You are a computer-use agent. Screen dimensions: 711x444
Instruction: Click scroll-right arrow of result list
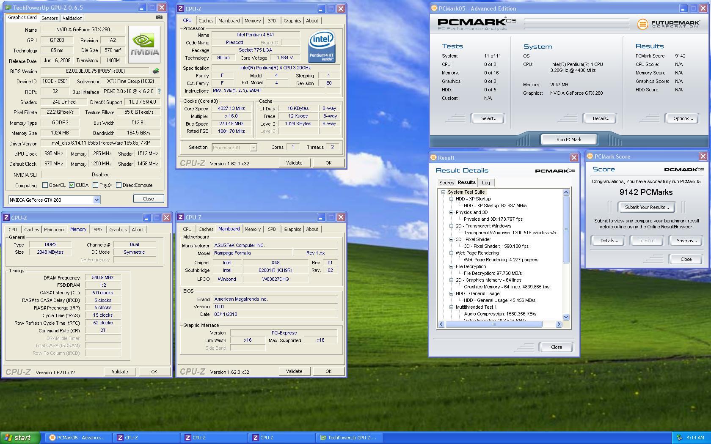(559, 324)
